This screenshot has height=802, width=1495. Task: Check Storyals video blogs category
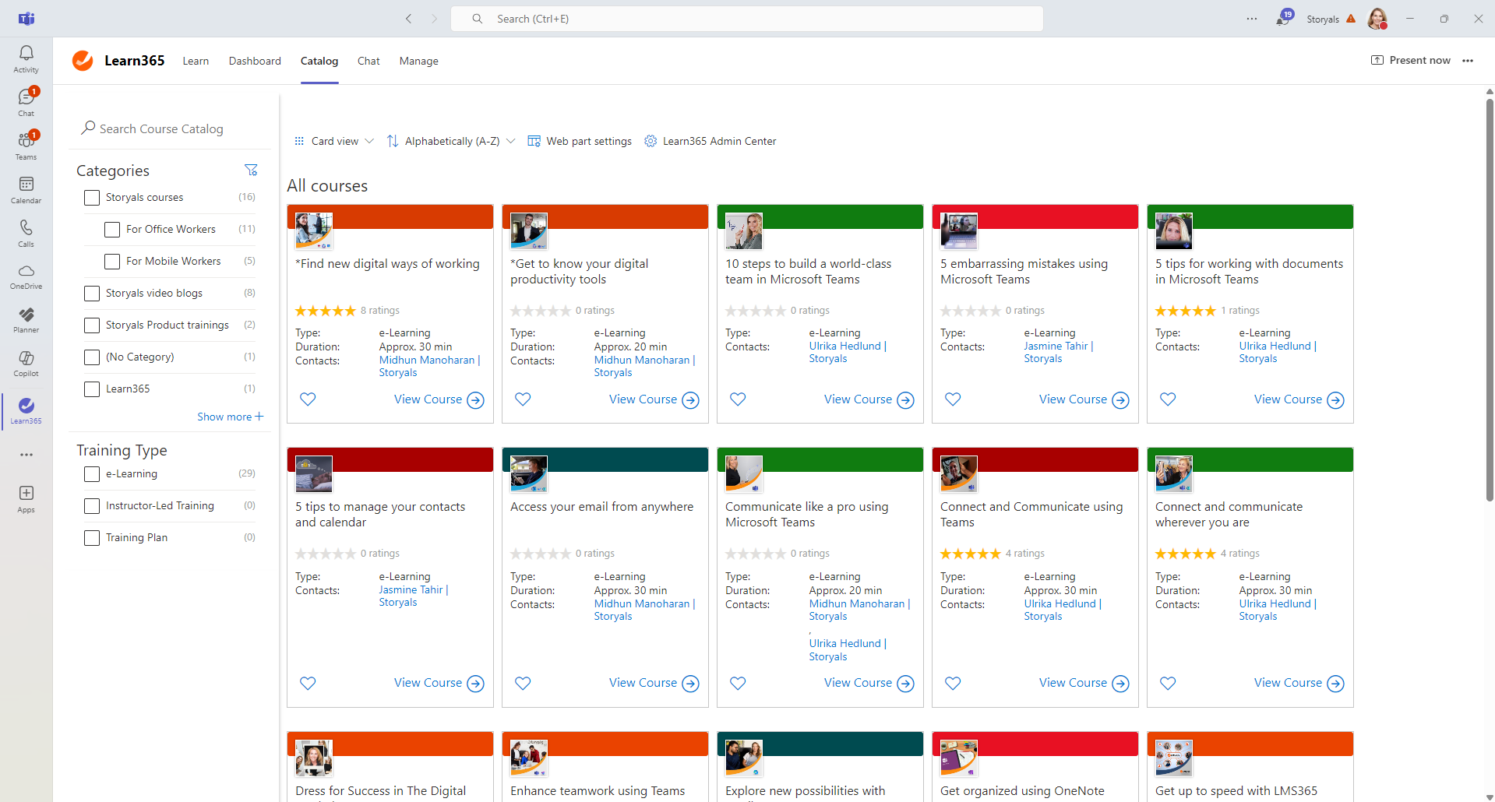click(x=92, y=294)
